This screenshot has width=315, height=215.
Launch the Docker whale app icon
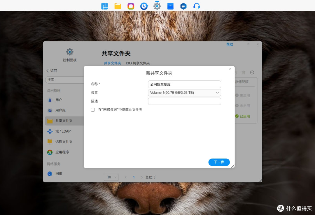pos(183,6)
